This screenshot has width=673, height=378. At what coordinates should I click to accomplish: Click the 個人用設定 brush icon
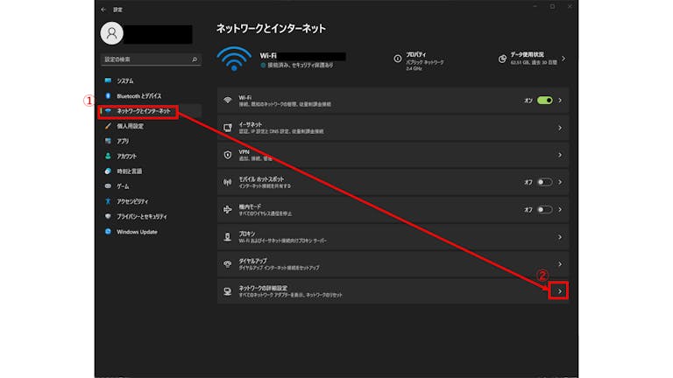click(x=108, y=126)
